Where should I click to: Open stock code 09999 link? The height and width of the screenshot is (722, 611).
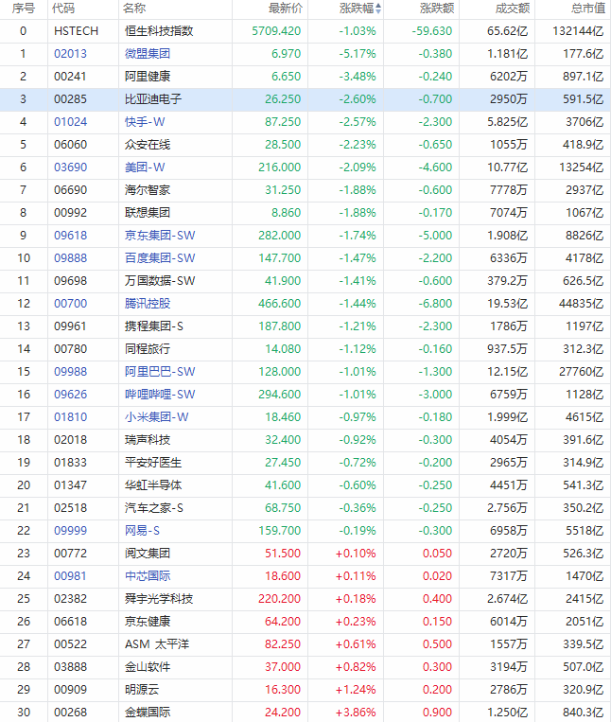(x=70, y=531)
